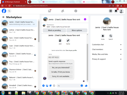Open the emoji picker smiley icon

[82, 86]
